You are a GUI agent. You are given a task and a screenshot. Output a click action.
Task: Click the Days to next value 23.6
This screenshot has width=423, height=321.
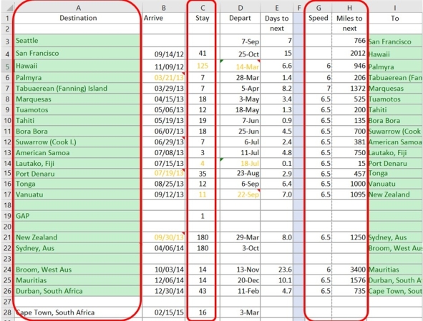pyautogui.click(x=277, y=270)
